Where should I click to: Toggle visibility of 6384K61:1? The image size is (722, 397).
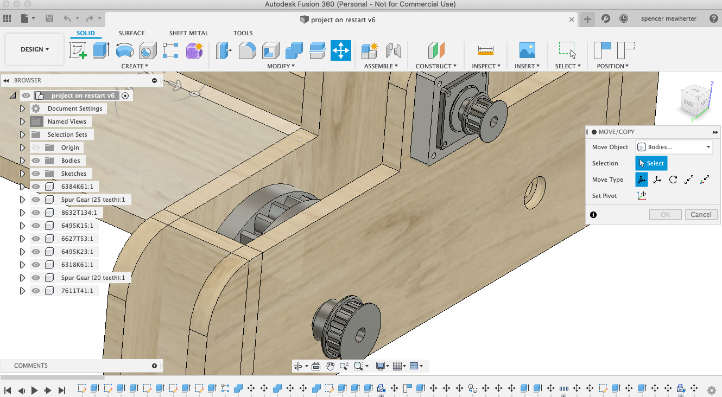pyautogui.click(x=36, y=187)
